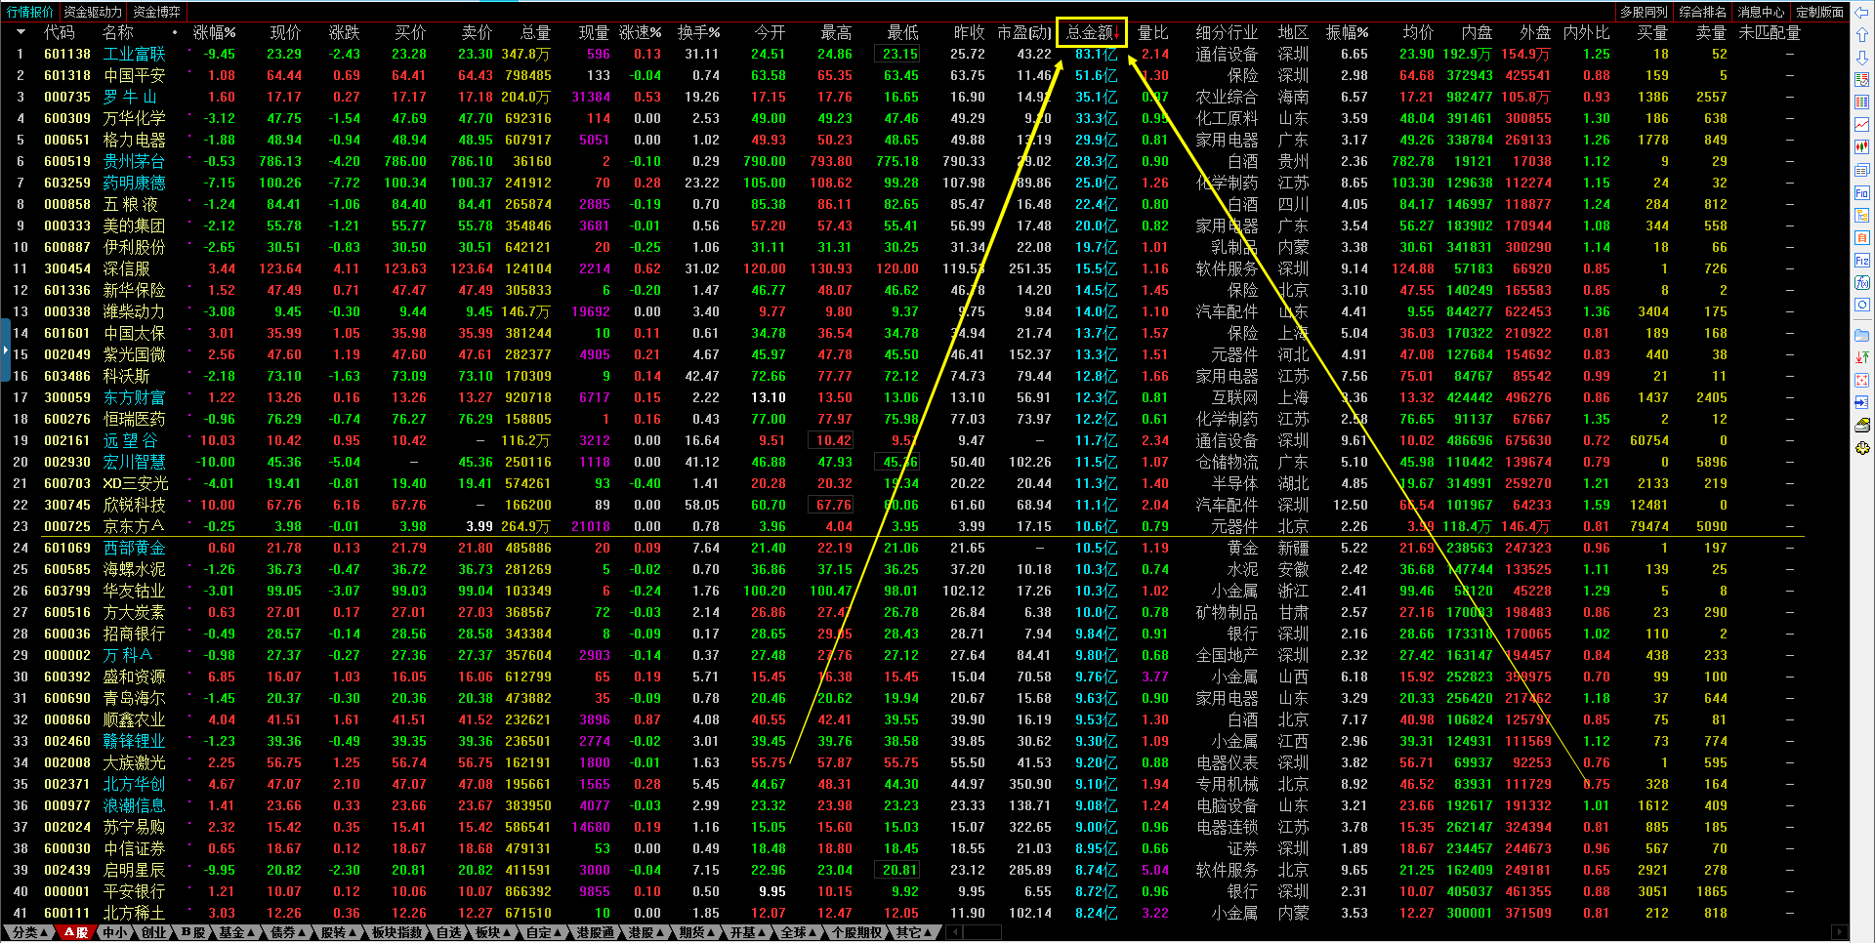The height and width of the screenshot is (943, 1875).
Task: Click the red-green up-down arrows icon
Action: coord(1862,357)
